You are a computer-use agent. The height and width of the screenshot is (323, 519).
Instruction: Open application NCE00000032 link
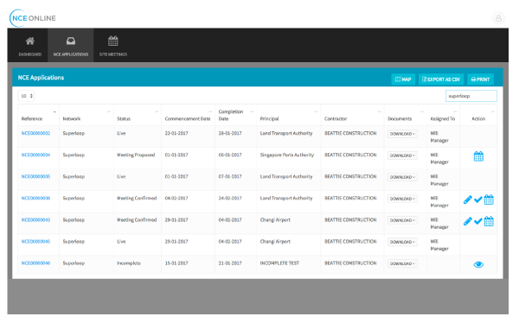click(x=35, y=133)
